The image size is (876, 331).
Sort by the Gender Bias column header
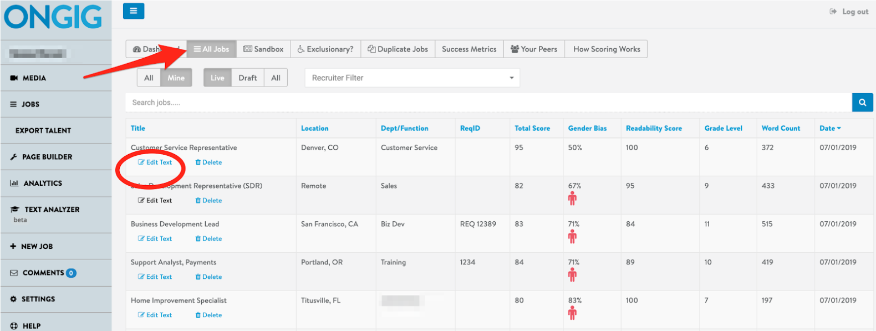click(587, 128)
